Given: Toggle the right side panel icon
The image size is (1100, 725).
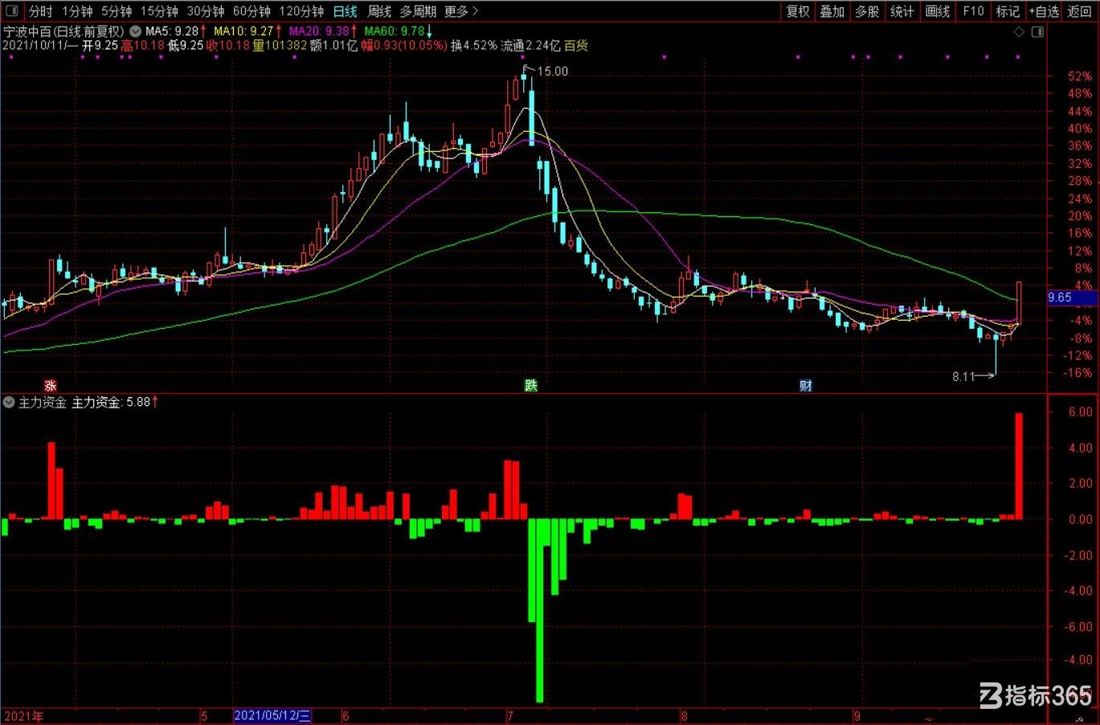Looking at the screenshot, I should tap(1037, 32).
